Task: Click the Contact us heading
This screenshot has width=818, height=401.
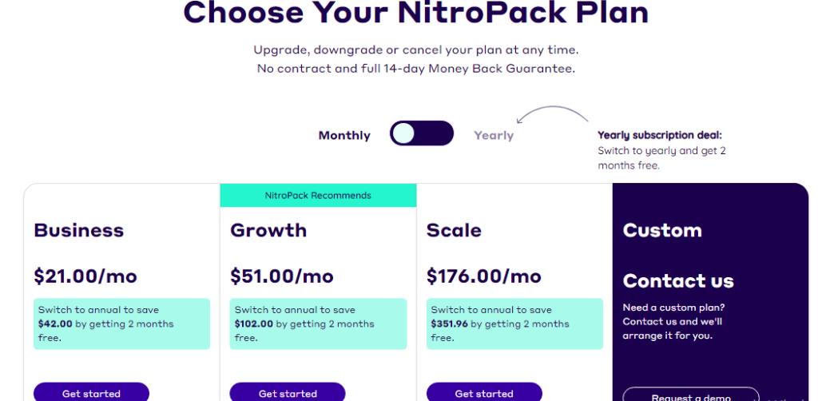Action: [678, 280]
